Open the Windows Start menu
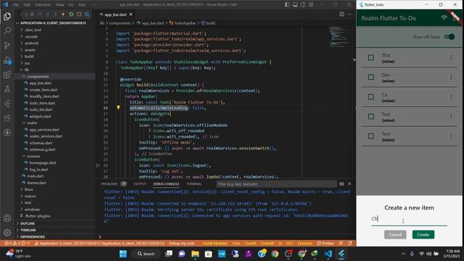464x261 pixels. [x=123, y=254]
